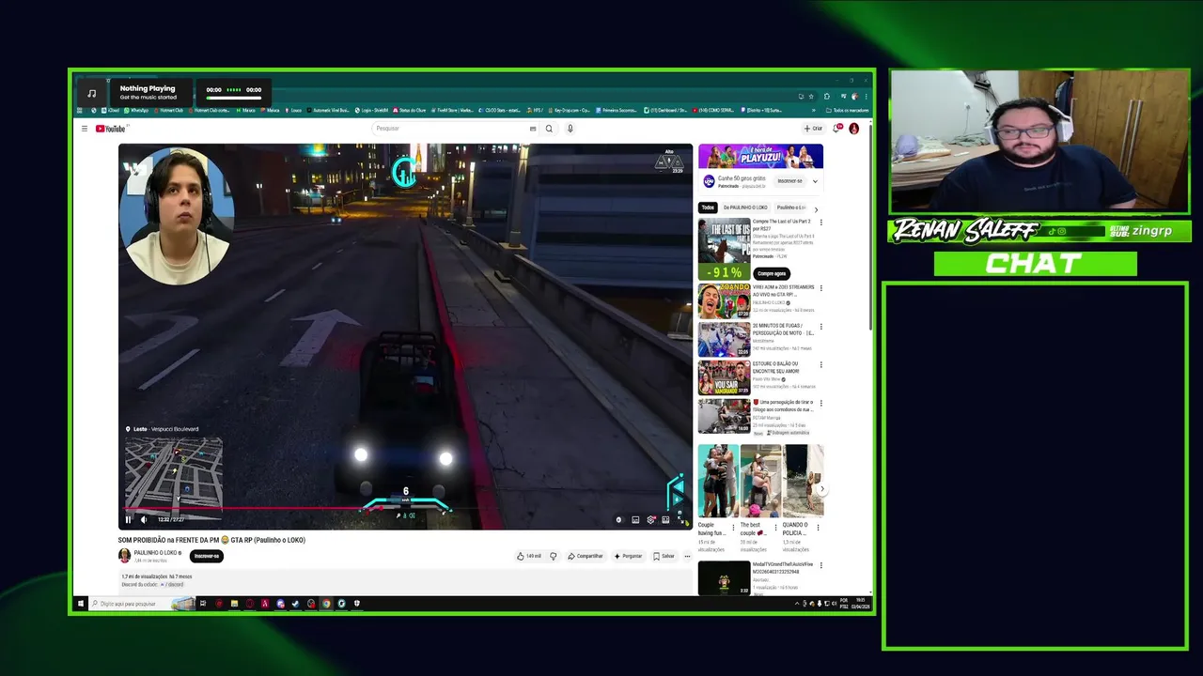The image size is (1203, 676).
Task: Click the Pesquisar search field
Action: coord(451,129)
